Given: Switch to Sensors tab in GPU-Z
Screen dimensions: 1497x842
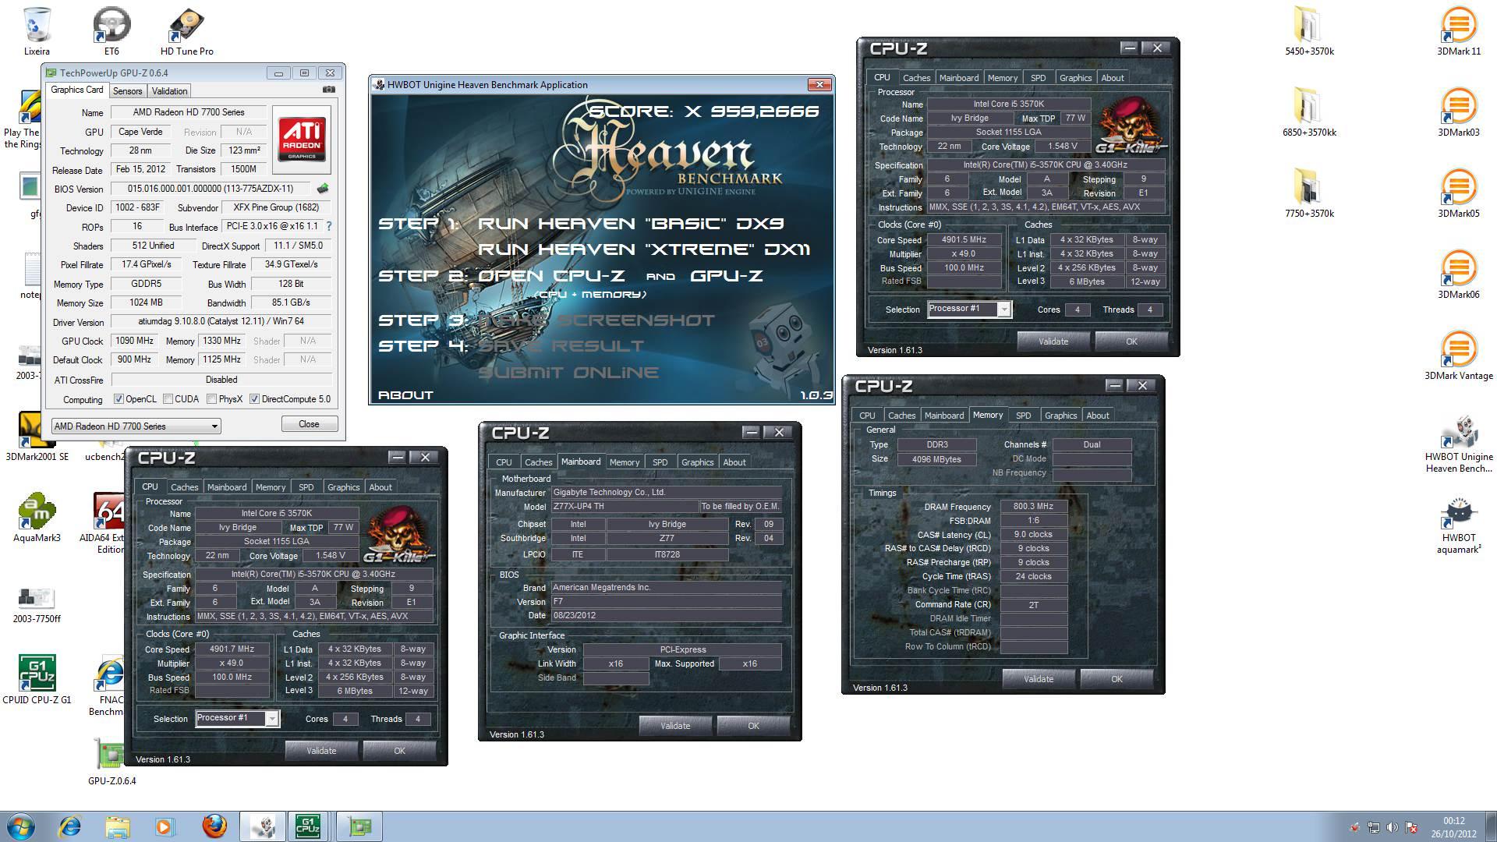Looking at the screenshot, I should click(x=128, y=91).
